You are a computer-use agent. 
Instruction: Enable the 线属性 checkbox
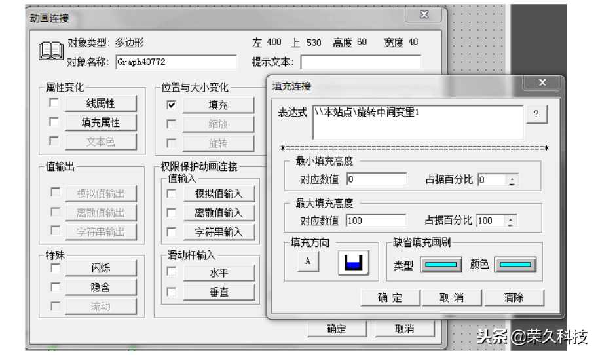pos(54,103)
